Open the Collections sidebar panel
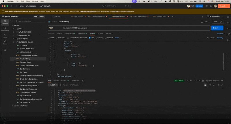231x124 pixels. coord(5,22)
